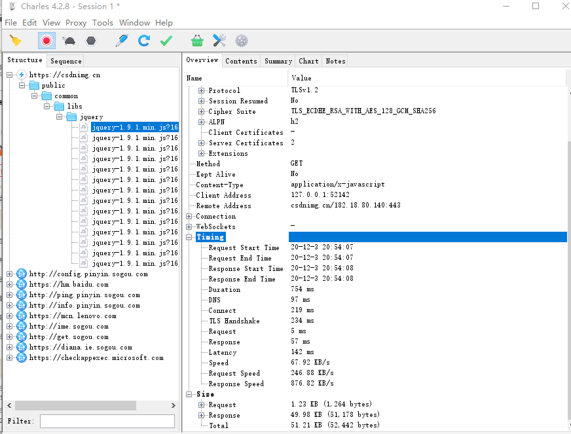571x434 pixels.
Task: Expand the Server Certificates row
Action: point(201,143)
